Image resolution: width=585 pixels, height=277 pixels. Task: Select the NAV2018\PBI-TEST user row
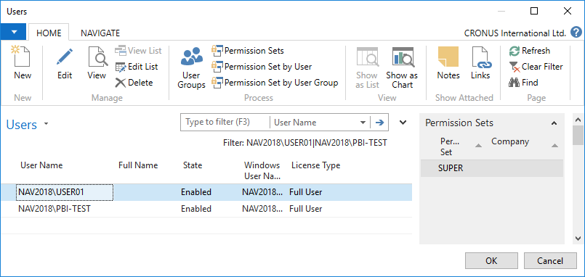(206, 209)
